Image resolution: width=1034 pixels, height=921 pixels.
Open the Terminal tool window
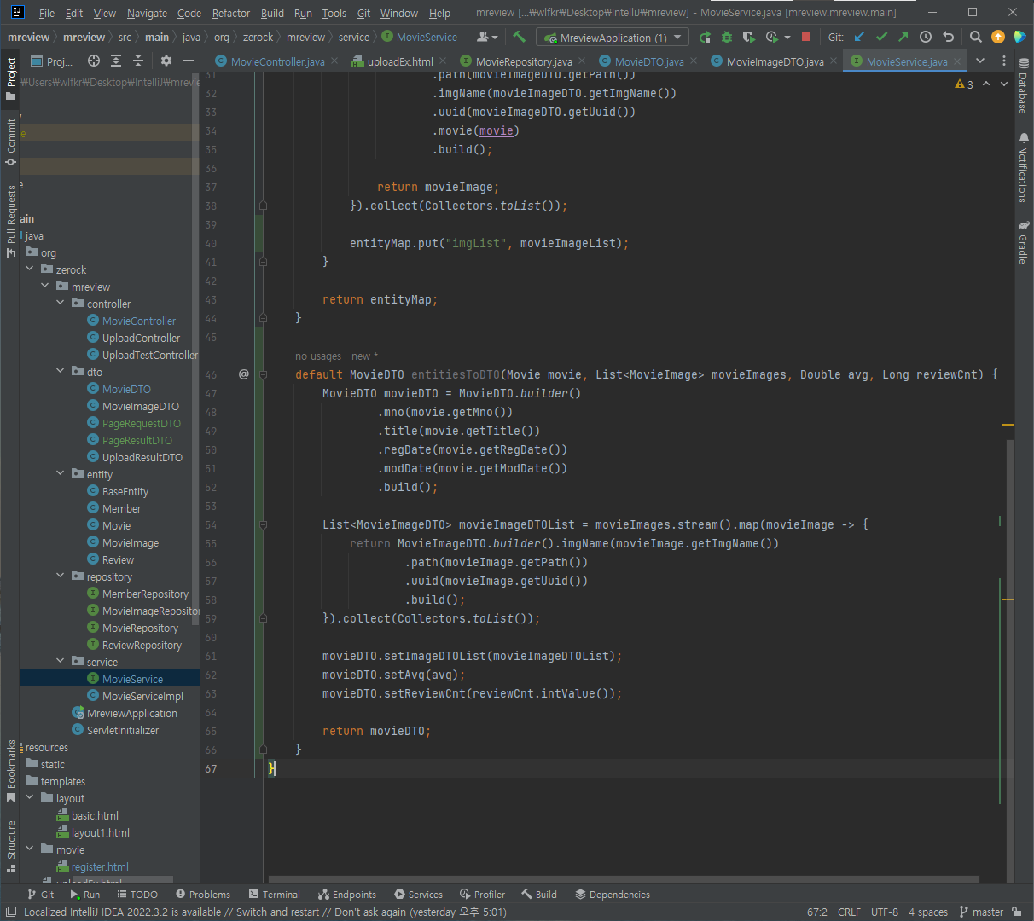(x=275, y=895)
